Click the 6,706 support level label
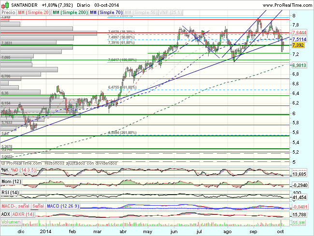The image size is (314, 236). 6,76
